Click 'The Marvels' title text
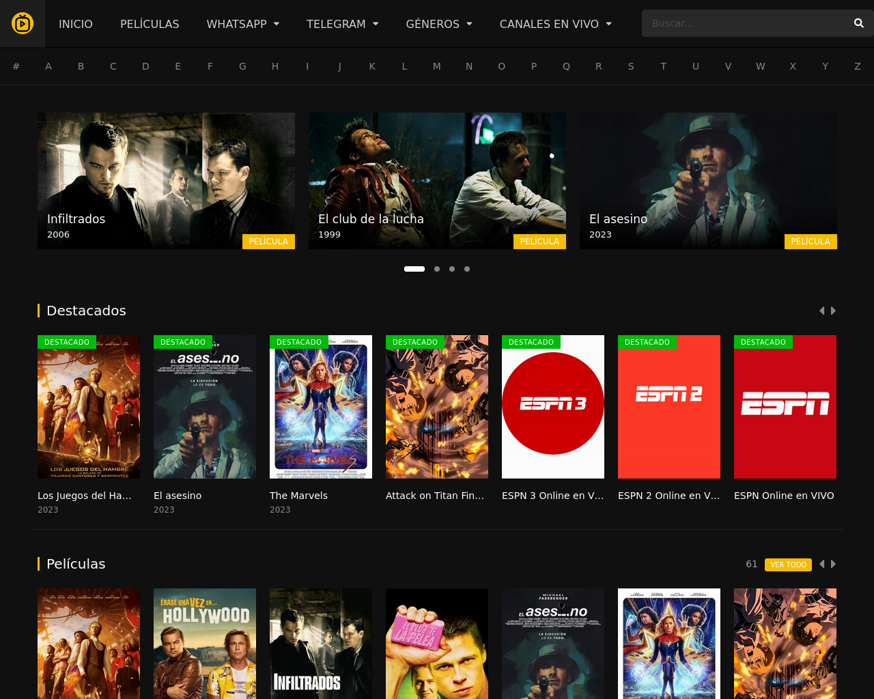Image resolution: width=874 pixels, height=699 pixels. [298, 496]
